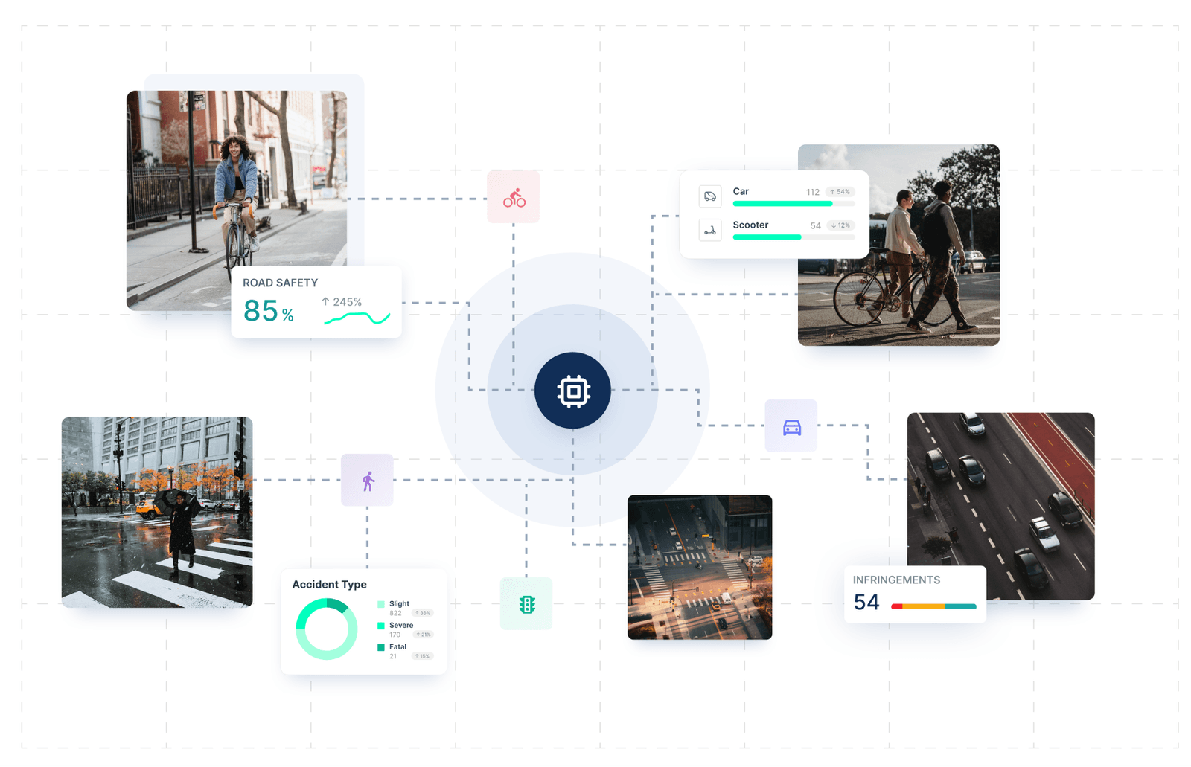The width and height of the screenshot is (1191, 767).
Task: Open the intersection aerial photo thumbnail
Action: 699,567
